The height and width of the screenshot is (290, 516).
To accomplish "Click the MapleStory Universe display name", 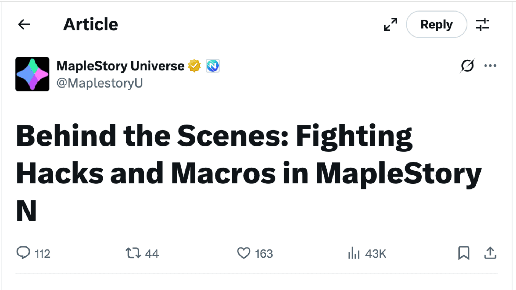I will click(x=120, y=66).
